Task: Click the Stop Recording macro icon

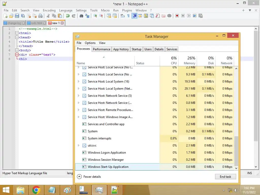Action: pyautogui.click(x=183, y=16)
